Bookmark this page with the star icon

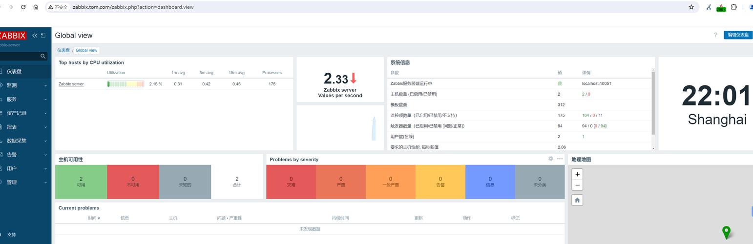(x=691, y=7)
